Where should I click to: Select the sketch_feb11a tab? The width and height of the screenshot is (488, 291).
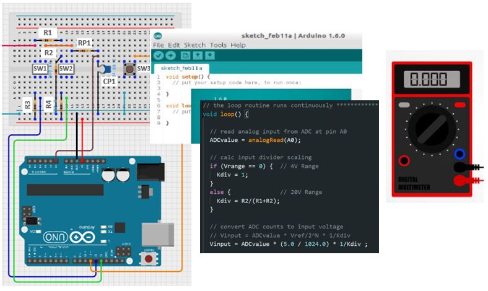pyautogui.click(x=181, y=68)
